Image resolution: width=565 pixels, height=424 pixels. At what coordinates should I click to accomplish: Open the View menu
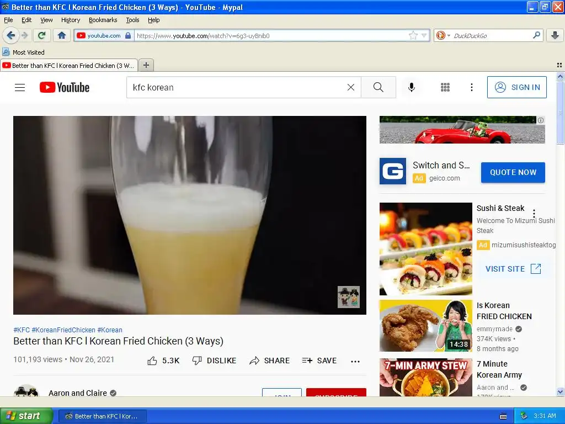click(x=46, y=20)
